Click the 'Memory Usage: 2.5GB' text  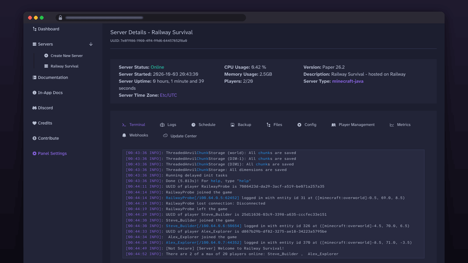coord(248,74)
